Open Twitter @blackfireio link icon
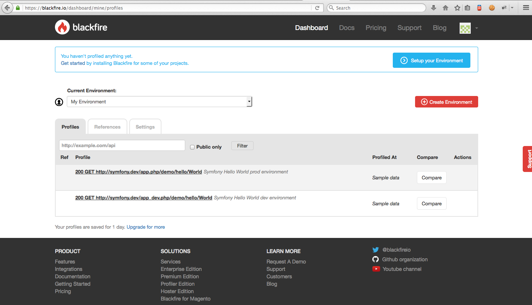The width and height of the screenshot is (532, 305). click(376, 250)
